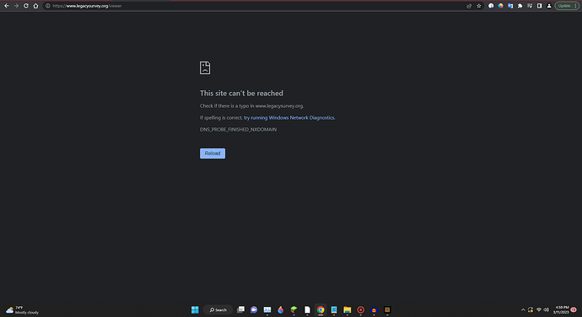View site information icon in address bar
The height and width of the screenshot is (317, 582).
pos(47,6)
